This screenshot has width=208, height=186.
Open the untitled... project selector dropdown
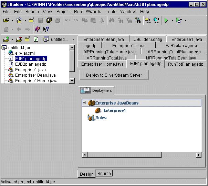click(x=73, y=39)
